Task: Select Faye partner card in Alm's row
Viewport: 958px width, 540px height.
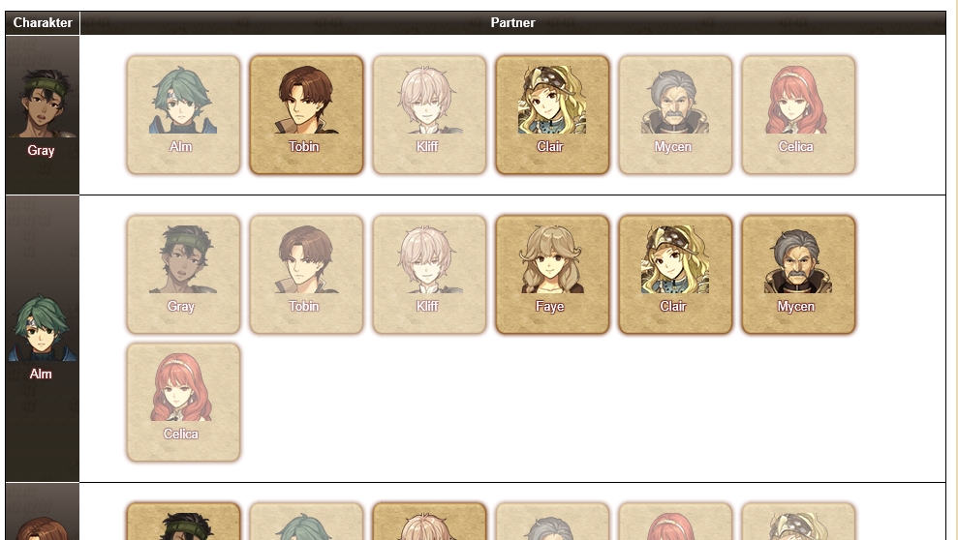Action: pyautogui.click(x=552, y=275)
